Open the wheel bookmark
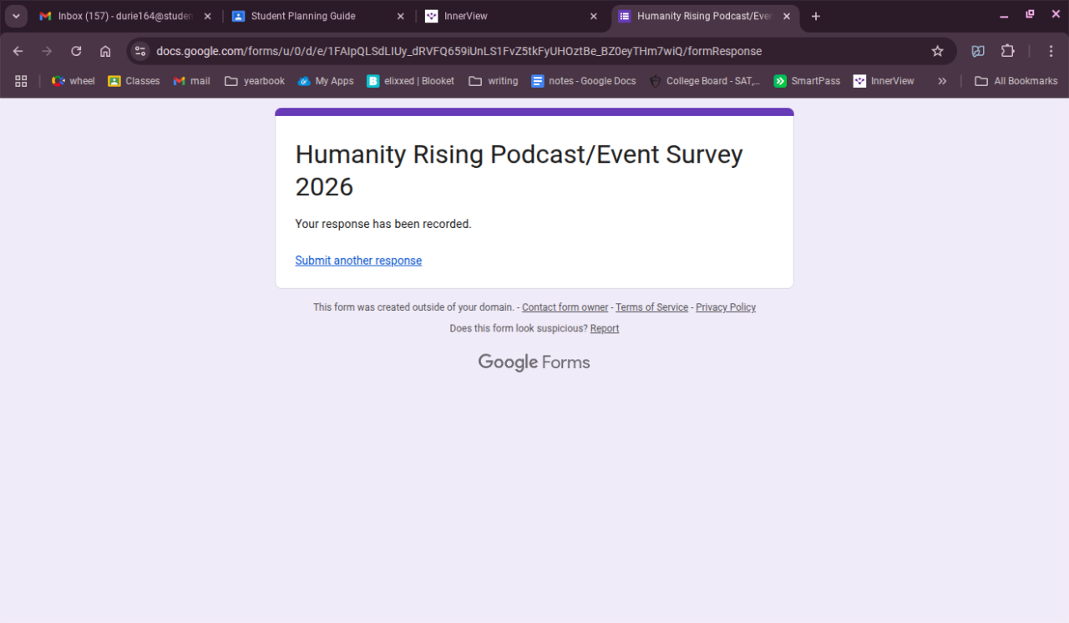Viewport: 1069px width, 623px height. coord(73,81)
